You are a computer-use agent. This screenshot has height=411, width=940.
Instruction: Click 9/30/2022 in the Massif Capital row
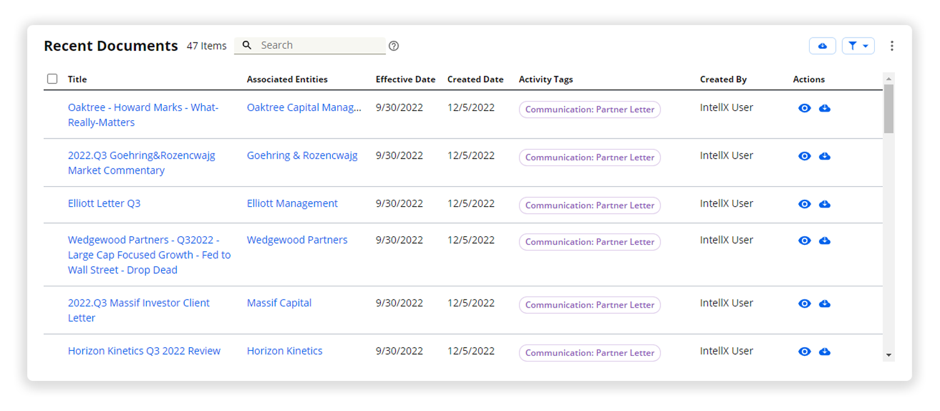[399, 303]
